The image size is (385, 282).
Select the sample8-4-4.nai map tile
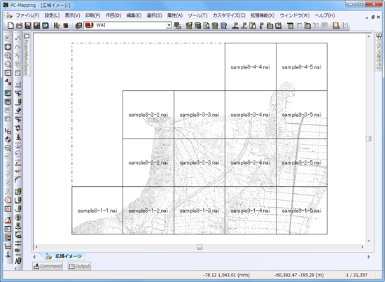point(251,66)
